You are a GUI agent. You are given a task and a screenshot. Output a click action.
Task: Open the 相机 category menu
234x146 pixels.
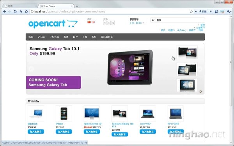(94, 37)
